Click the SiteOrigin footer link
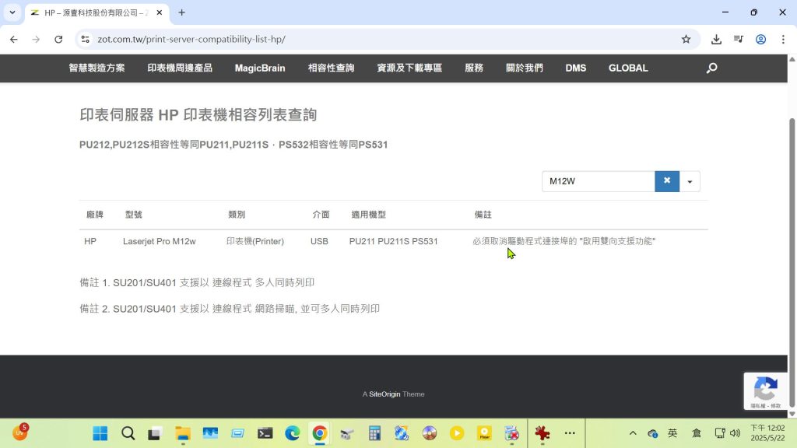The image size is (797, 448). click(384, 394)
